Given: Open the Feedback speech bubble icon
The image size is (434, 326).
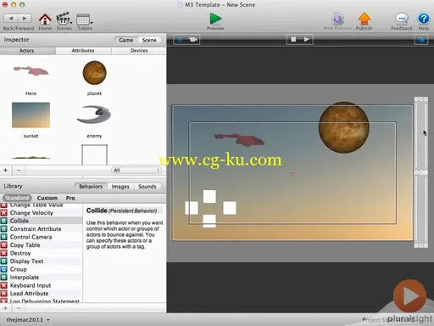Looking at the screenshot, I should click(x=402, y=19).
